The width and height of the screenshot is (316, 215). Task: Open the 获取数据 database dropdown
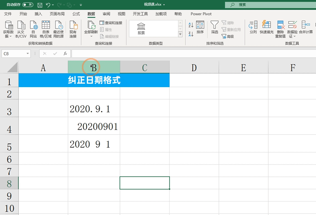9,29
